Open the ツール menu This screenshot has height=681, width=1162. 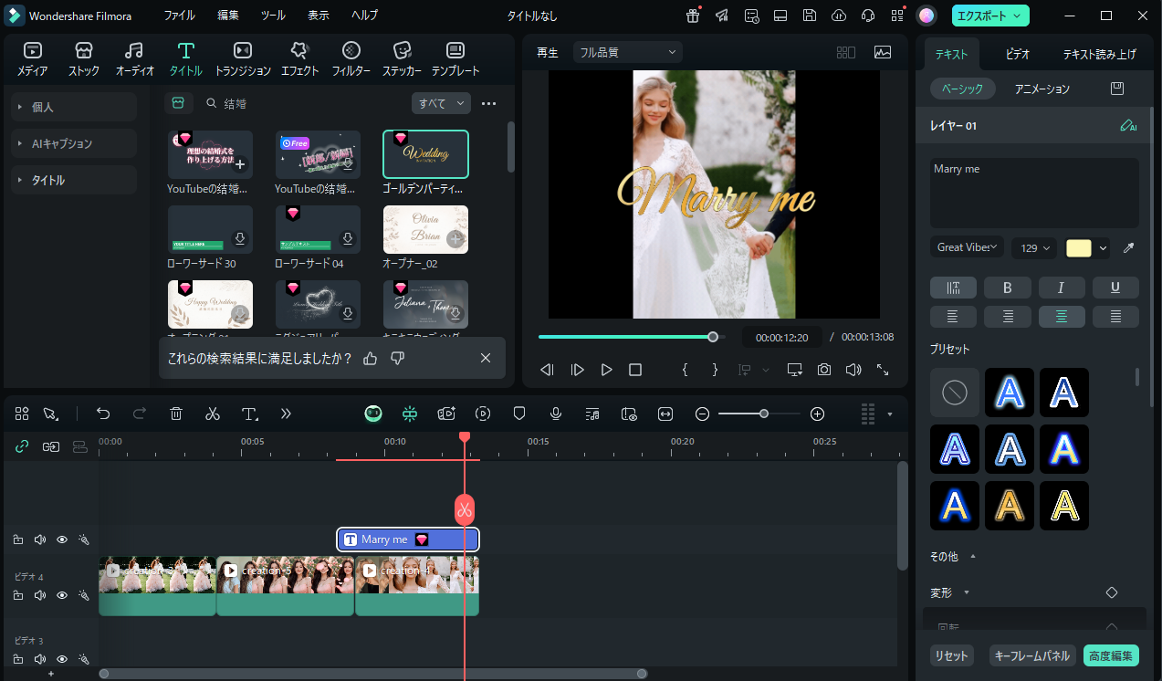click(273, 16)
